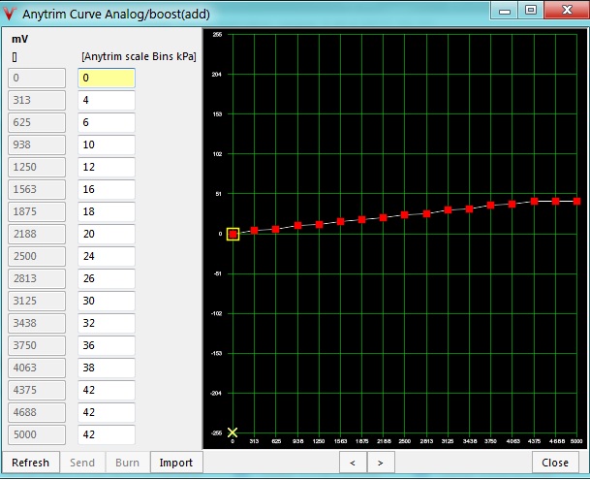
Task: Click the Import button
Action: coord(175,463)
